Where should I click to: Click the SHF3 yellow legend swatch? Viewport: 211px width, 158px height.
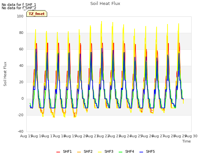tap(100, 152)
